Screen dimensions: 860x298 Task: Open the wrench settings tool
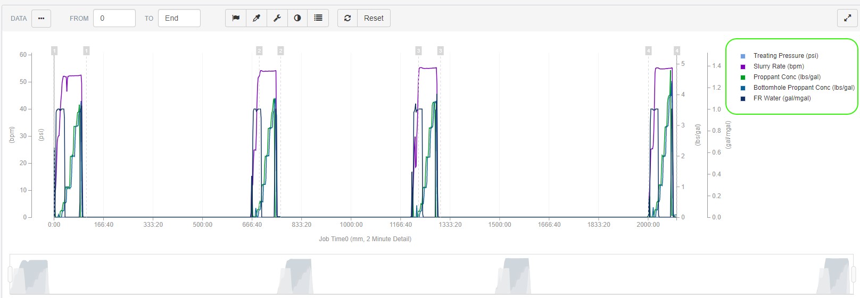coord(277,18)
